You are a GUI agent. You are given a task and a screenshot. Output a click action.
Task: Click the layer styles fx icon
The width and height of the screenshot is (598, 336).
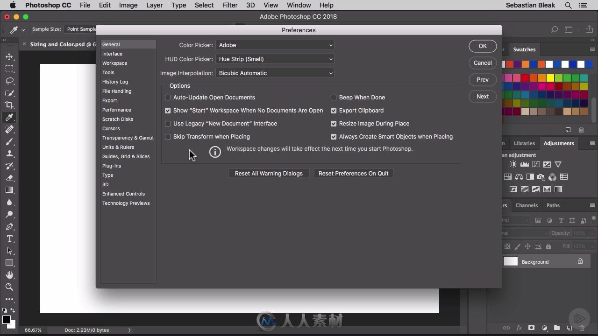click(519, 328)
